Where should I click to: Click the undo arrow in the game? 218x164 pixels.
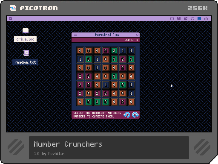point(127,114)
